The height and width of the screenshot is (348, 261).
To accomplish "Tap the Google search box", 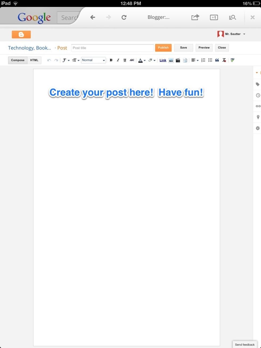I will [x=69, y=18].
